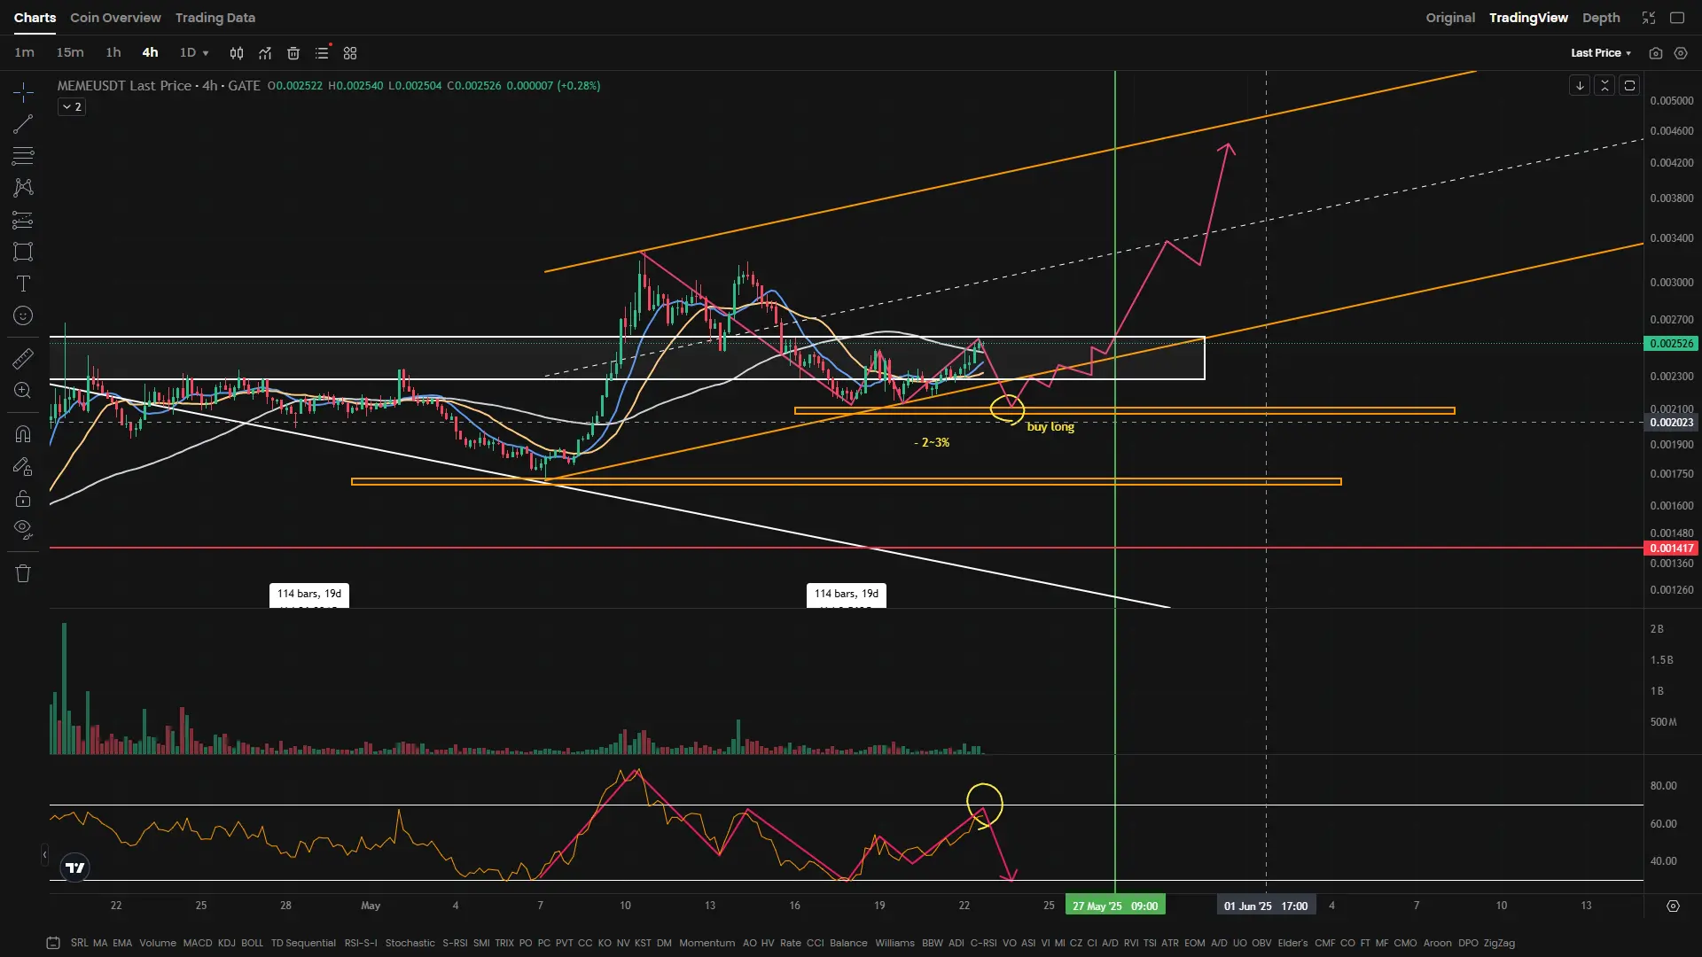This screenshot has width=1702, height=957.
Task: Click the 27 May '25 time marker
Action: (1114, 906)
